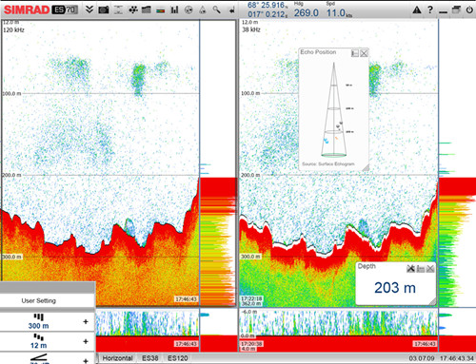Image resolution: width=476 pixels, height=364 pixels.
Task: Click the geographic position 68° 25.916 readout
Action: (x=267, y=6)
